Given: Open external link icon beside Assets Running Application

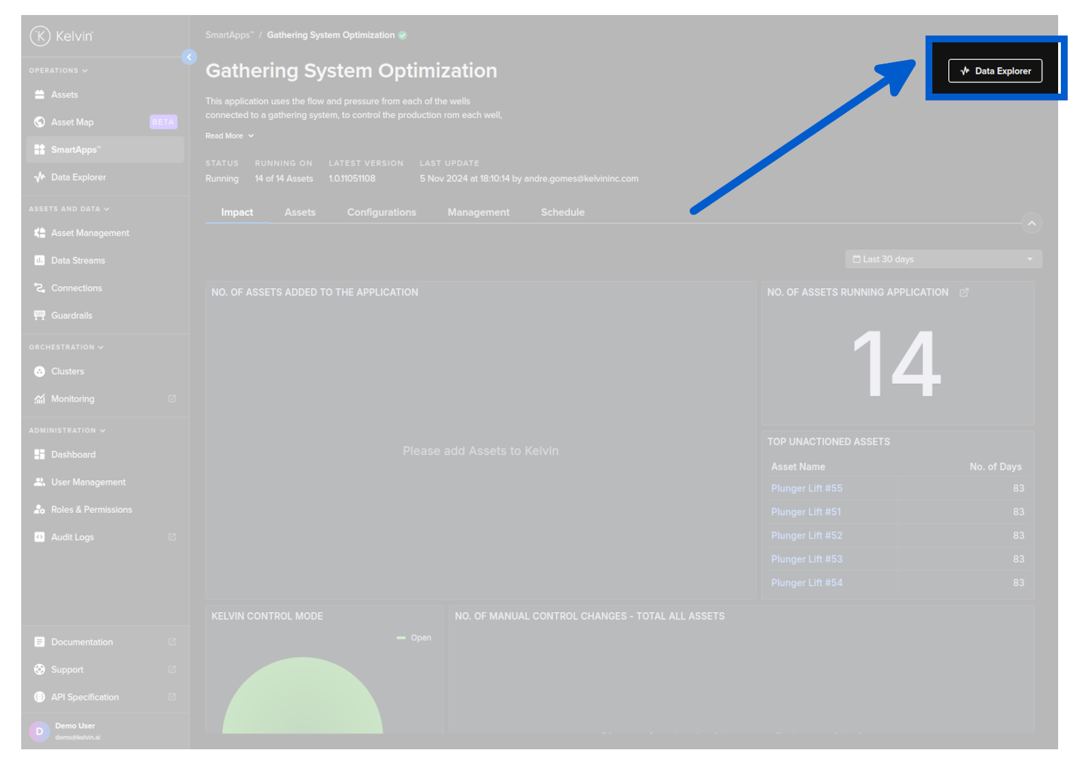Looking at the screenshot, I should point(964,292).
